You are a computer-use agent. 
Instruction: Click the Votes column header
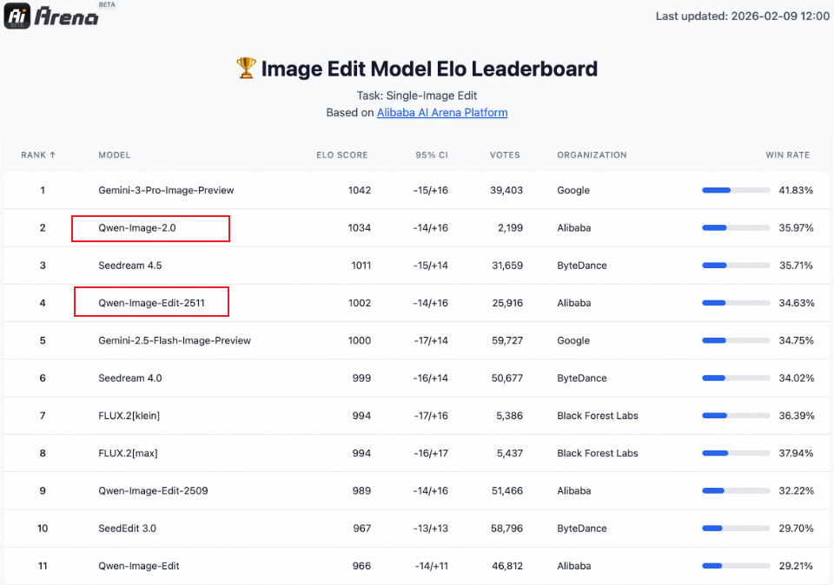(505, 155)
